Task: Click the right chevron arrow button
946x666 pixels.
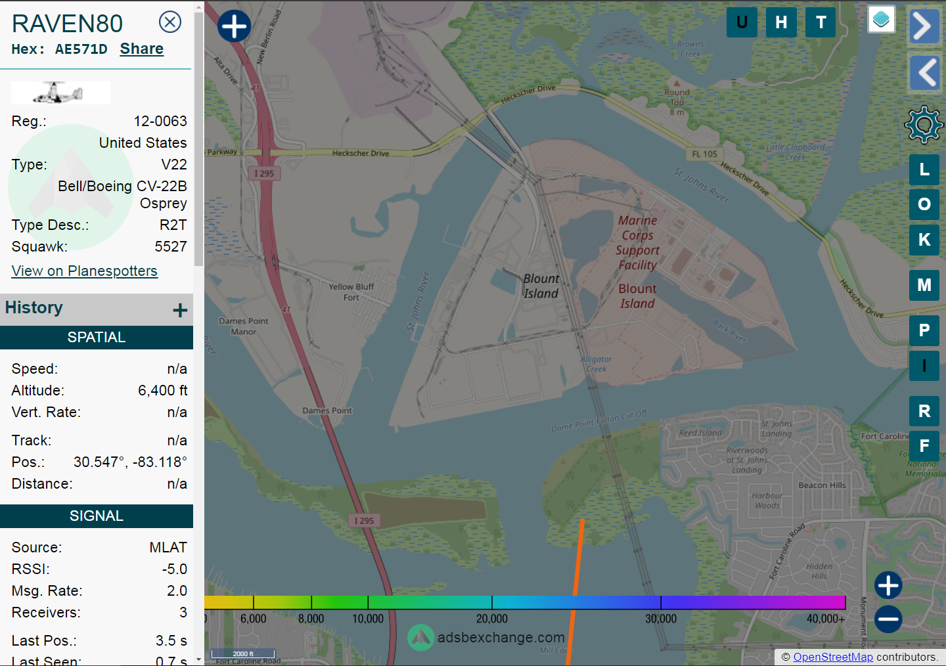Action: click(x=923, y=26)
